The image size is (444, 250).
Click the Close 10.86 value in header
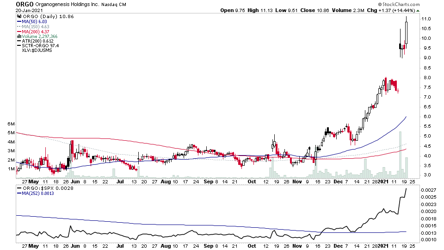click(314, 10)
